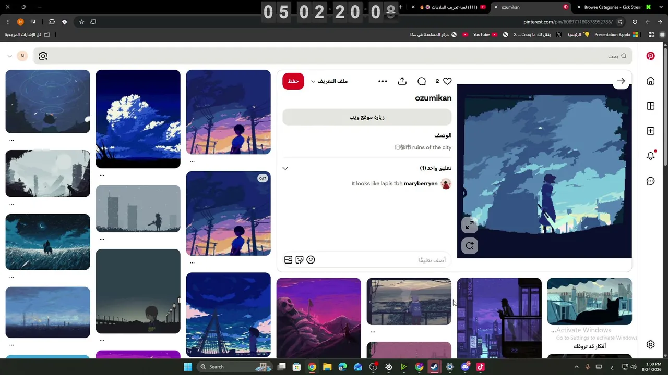Open the الرئيسية bookmark
Viewport: 668px width, 375px height.
578,35
